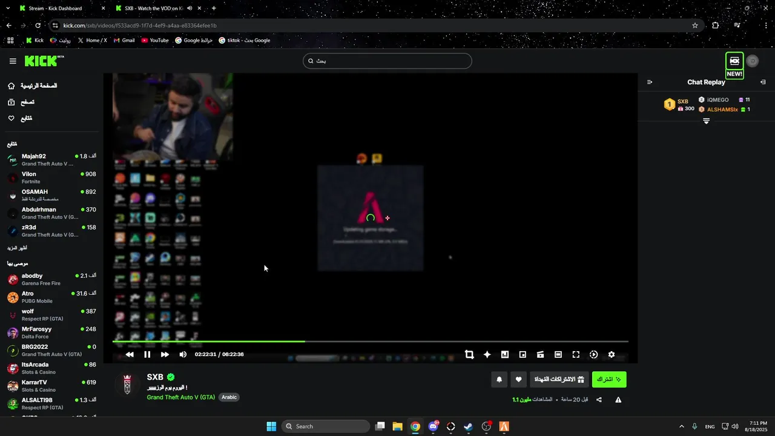Open Discord from the taskbar
Image resolution: width=775 pixels, height=436 pixels.
coord(433,426)
